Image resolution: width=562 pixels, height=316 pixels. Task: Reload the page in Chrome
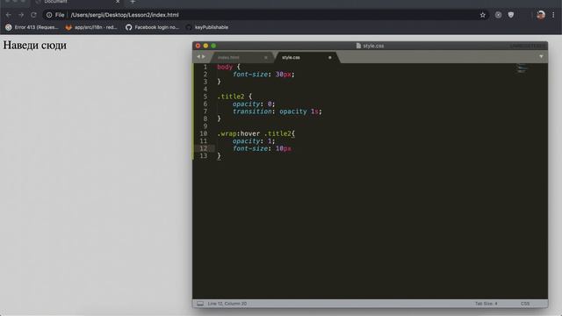pos(33,15)
